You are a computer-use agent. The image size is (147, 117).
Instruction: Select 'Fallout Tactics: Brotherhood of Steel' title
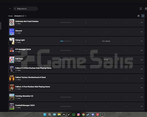[x=31, y=77]
